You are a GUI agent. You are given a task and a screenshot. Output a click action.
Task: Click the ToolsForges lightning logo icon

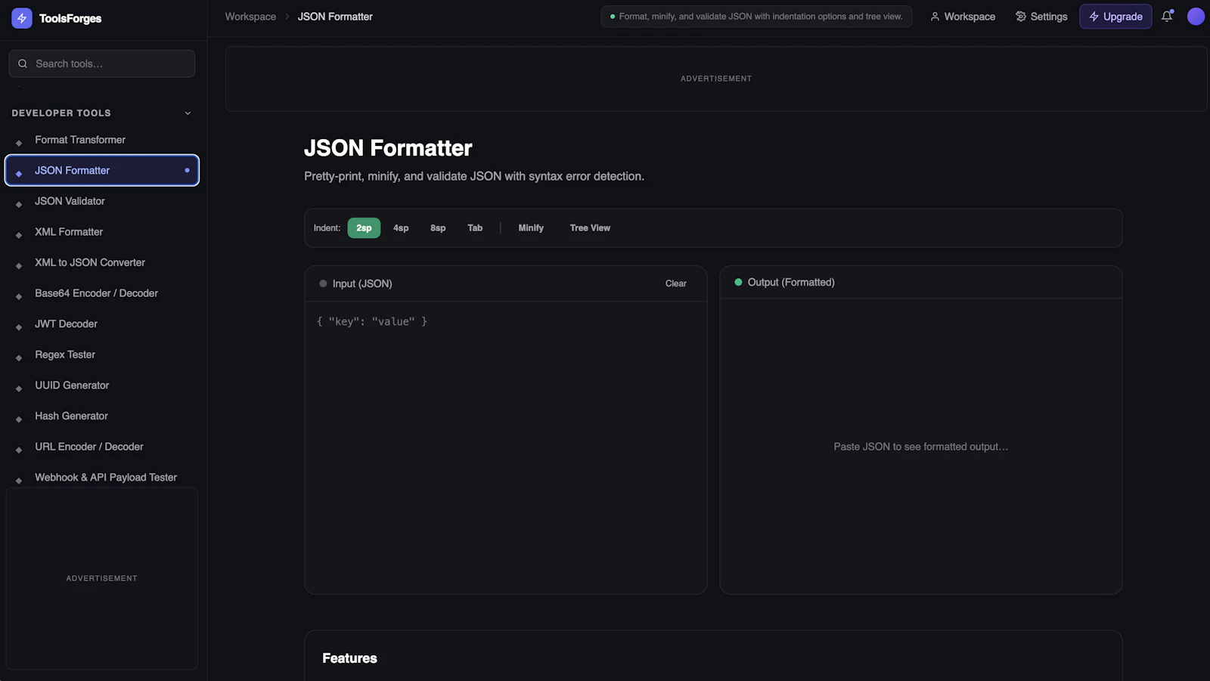tap(22, 18)
